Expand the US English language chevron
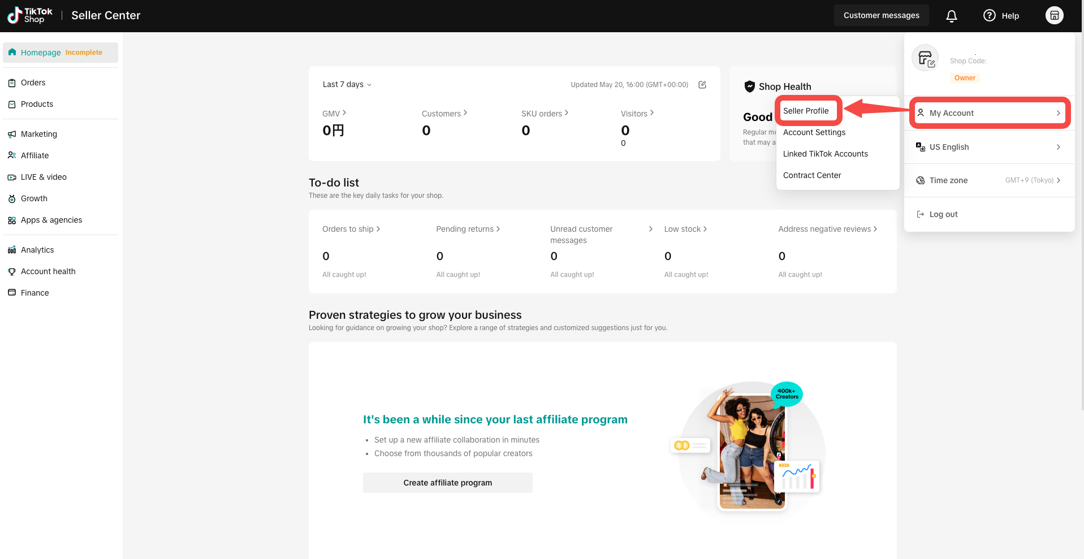This screenshot has width=1084, height=559. pyautogui.click(x=1059, y=147)
